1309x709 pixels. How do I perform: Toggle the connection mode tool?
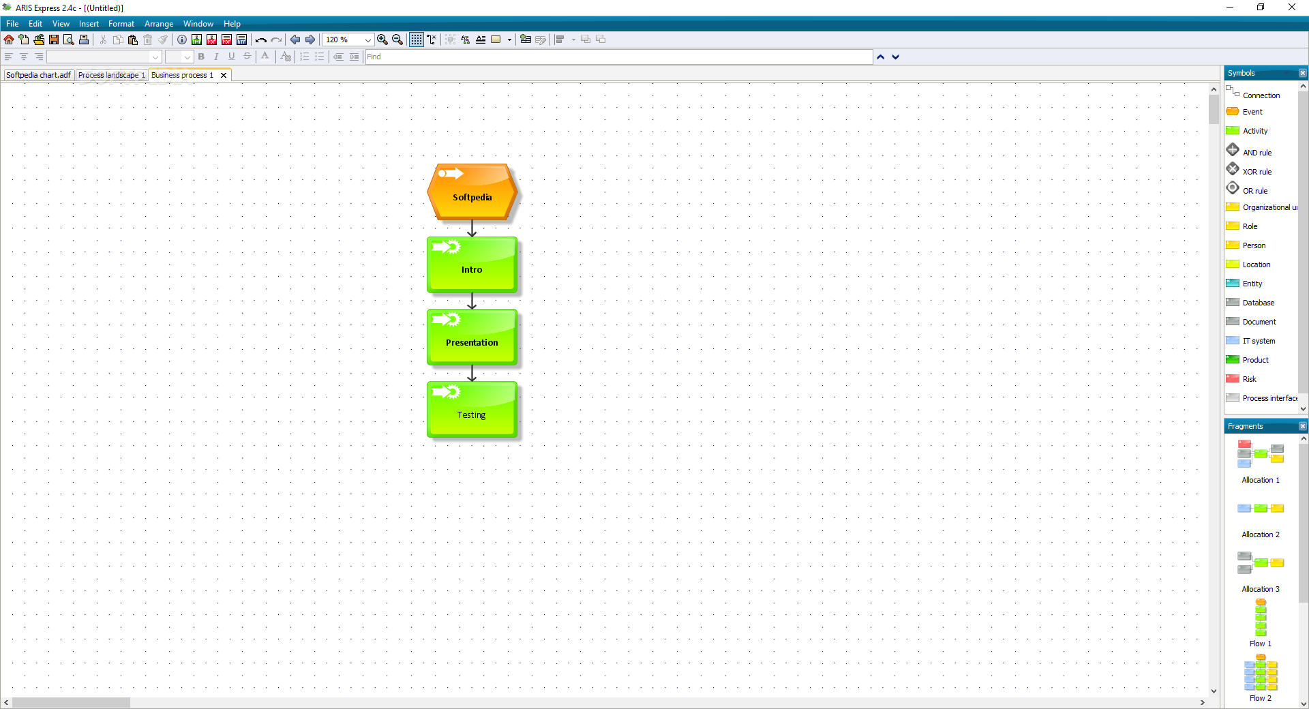(432, 40)
